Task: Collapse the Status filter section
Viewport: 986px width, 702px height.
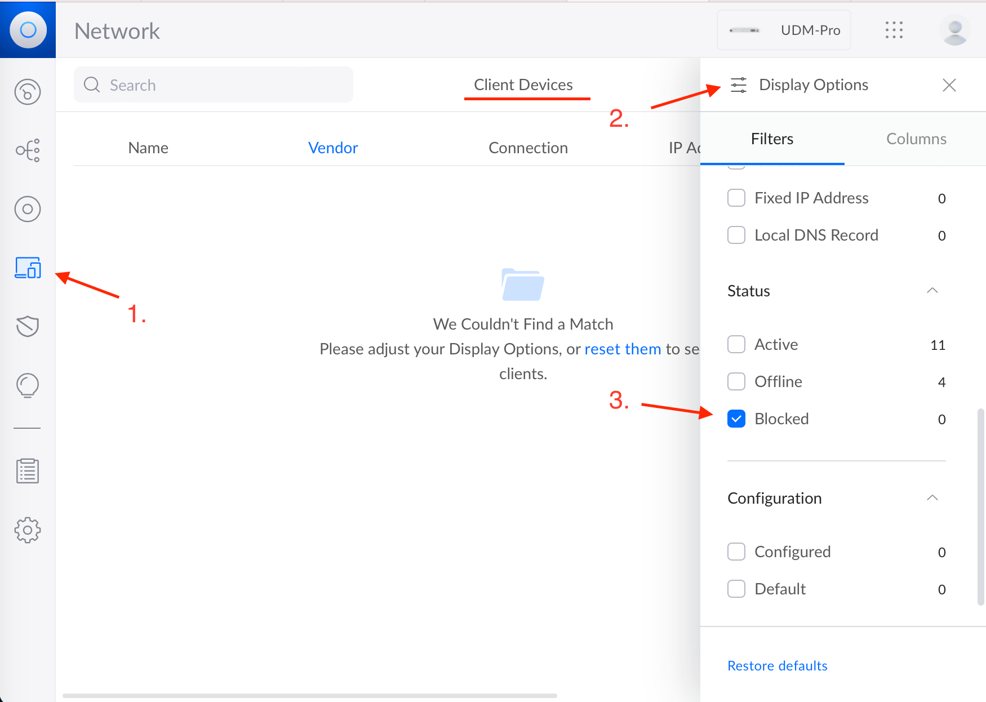Action: click(x=932, y=291)
